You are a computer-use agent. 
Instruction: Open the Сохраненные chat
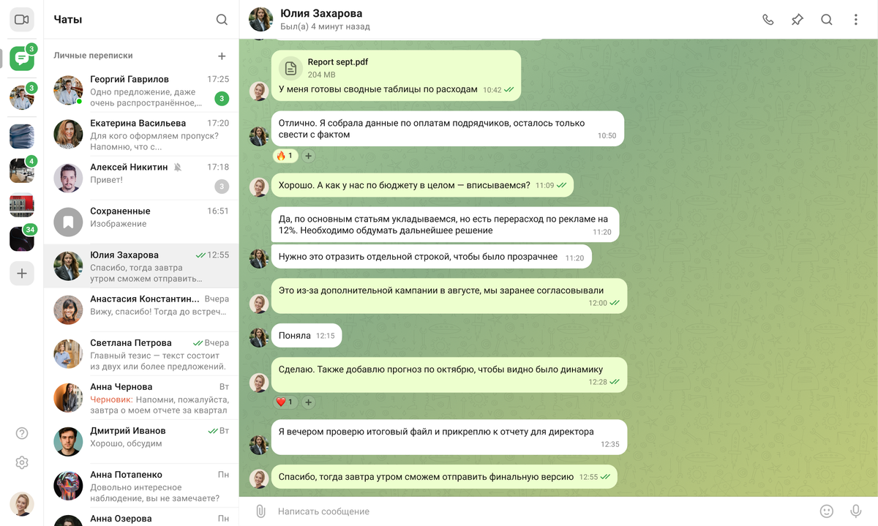pyautogui.click(x=141, y=222)
